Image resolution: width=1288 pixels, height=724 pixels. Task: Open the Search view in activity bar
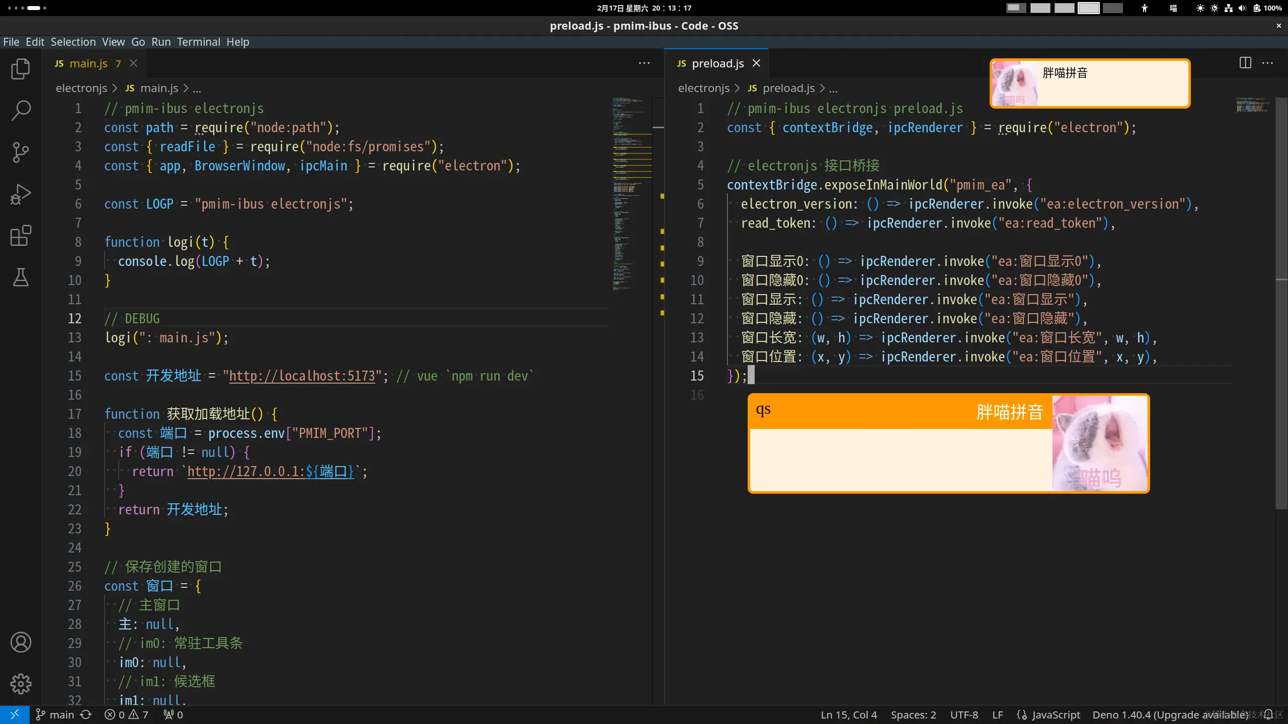coord(21,110)
